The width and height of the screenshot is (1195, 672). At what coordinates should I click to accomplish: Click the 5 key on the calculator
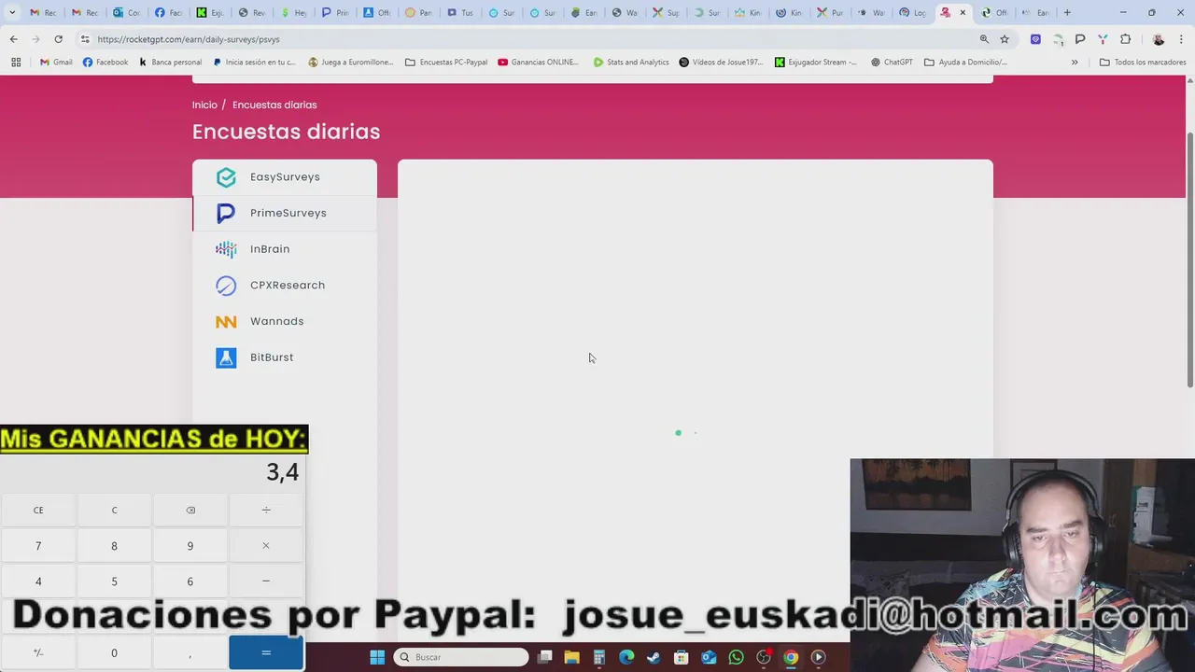click(x=114, y=581)
